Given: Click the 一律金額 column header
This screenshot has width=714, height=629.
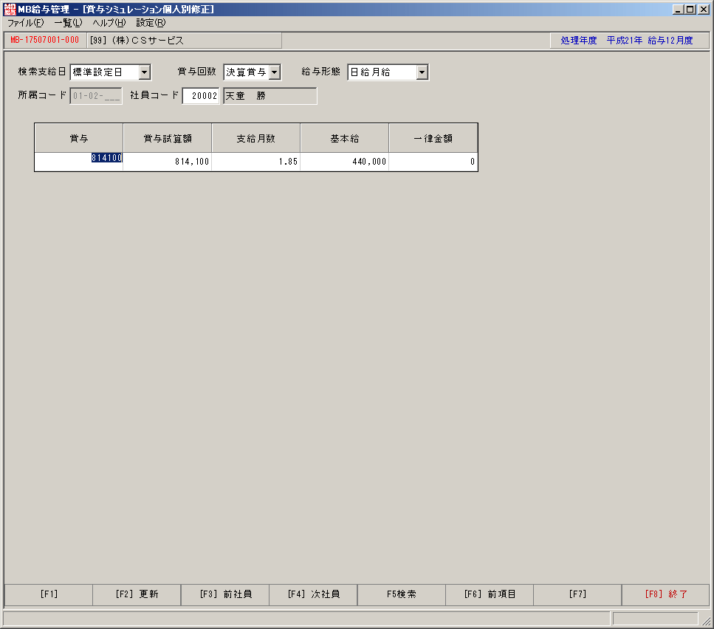Looking at the screenshot, I should (x=433, y=138).
